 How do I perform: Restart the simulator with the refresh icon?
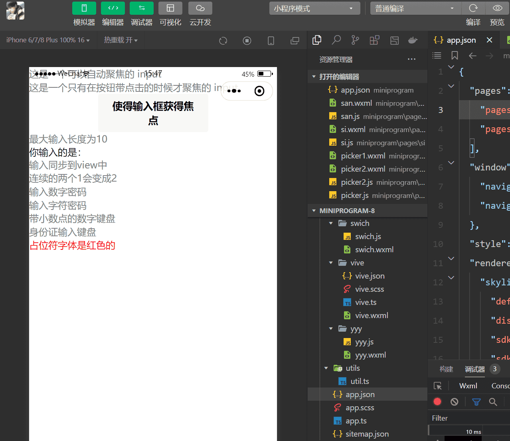[x=223, y=40]
